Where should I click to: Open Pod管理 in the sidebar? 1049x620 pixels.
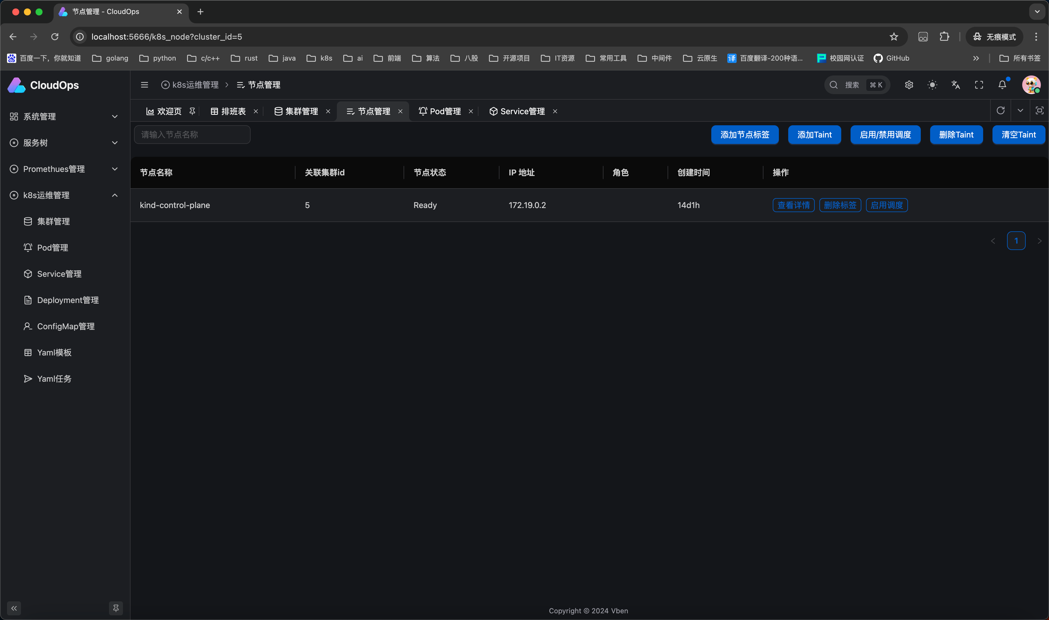click(x=64, y=248)
